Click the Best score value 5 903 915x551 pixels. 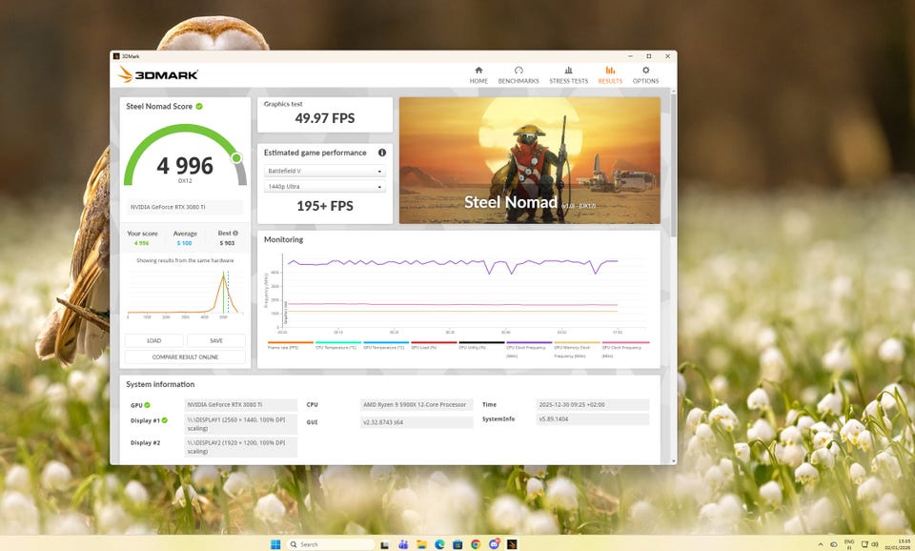point(227,243)
